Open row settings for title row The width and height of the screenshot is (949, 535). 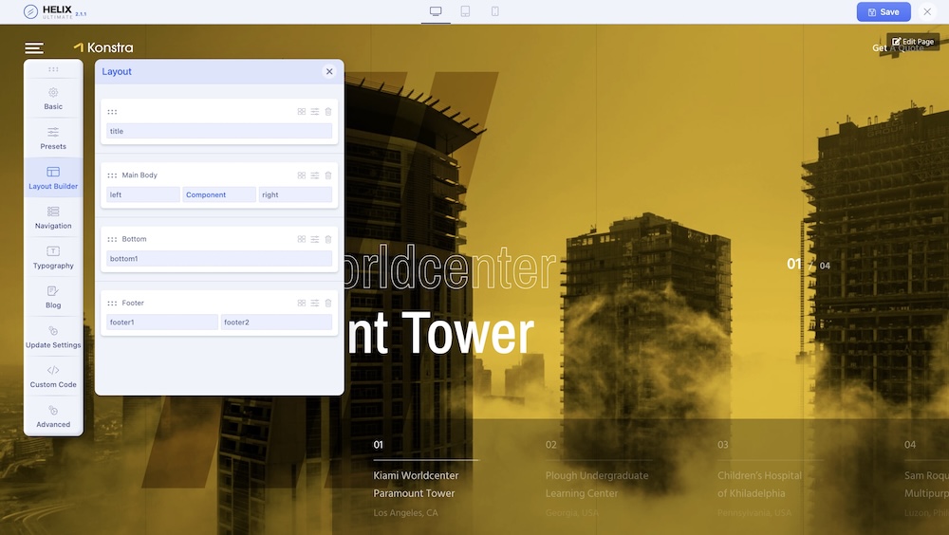[x=315, y=111]
